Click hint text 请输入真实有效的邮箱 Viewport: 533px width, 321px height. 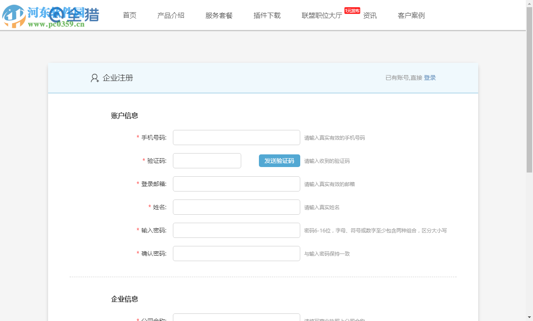329,184
